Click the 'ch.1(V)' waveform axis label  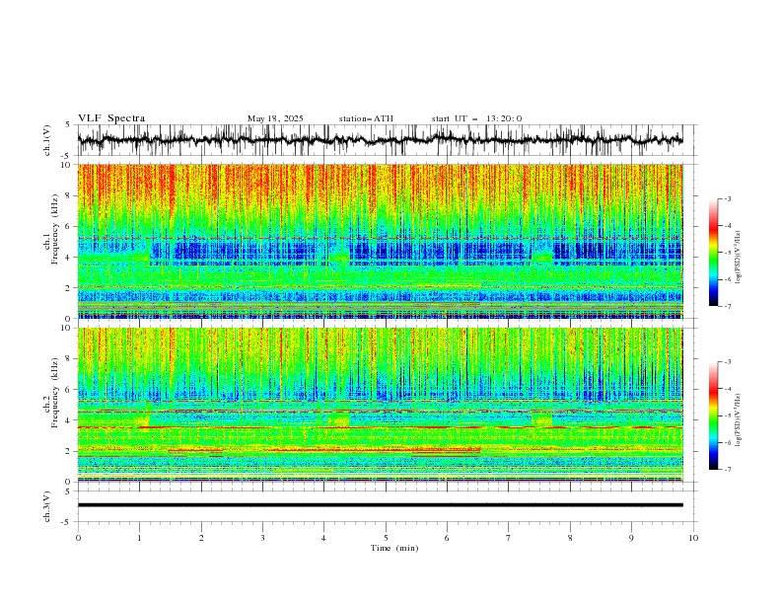pos(47,140)
